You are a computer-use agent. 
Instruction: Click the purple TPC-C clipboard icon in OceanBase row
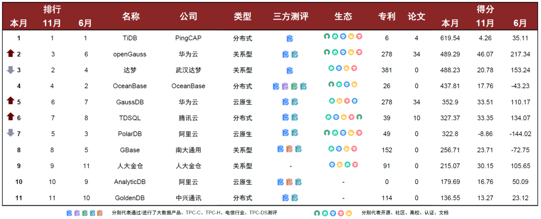(x=285, y=86)
